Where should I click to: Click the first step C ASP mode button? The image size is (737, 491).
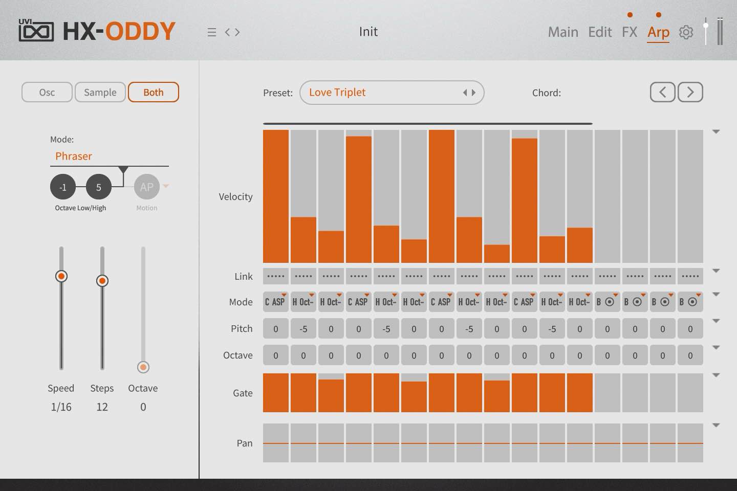pyautogui.click(x=275, y=302)
